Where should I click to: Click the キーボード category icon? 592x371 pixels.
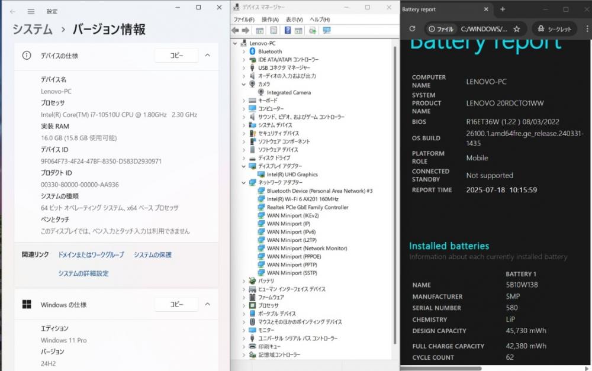point(253,101)
